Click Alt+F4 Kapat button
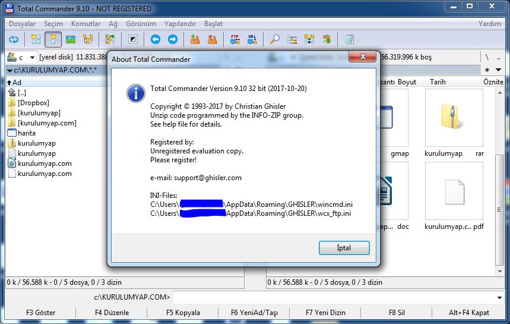Viewport: 510px width, 324px height. pos(468,313)
